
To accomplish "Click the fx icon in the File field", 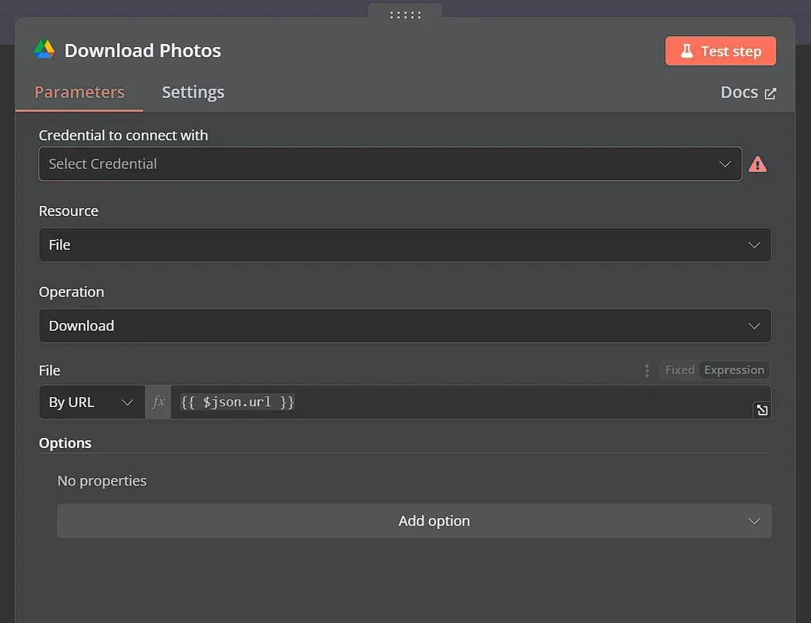I will 158,402.
